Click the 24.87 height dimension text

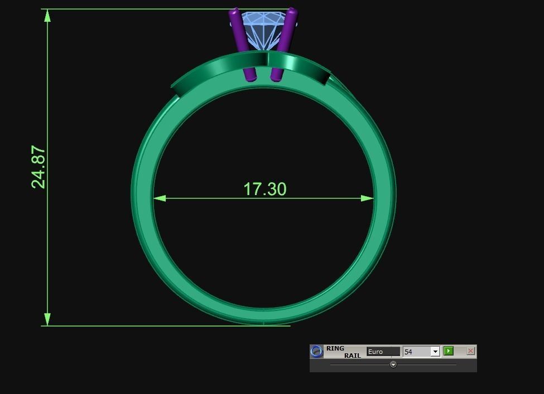pos(38,167)
